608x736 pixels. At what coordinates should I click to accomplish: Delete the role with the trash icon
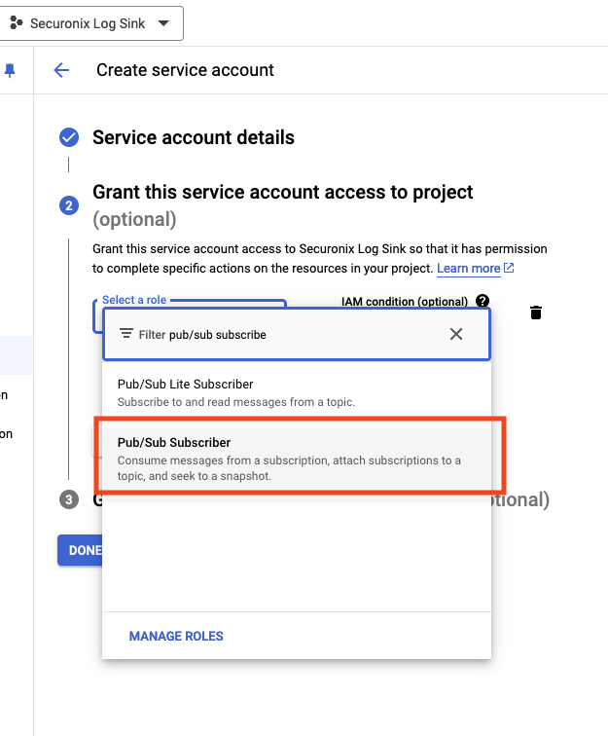[536, 313]
